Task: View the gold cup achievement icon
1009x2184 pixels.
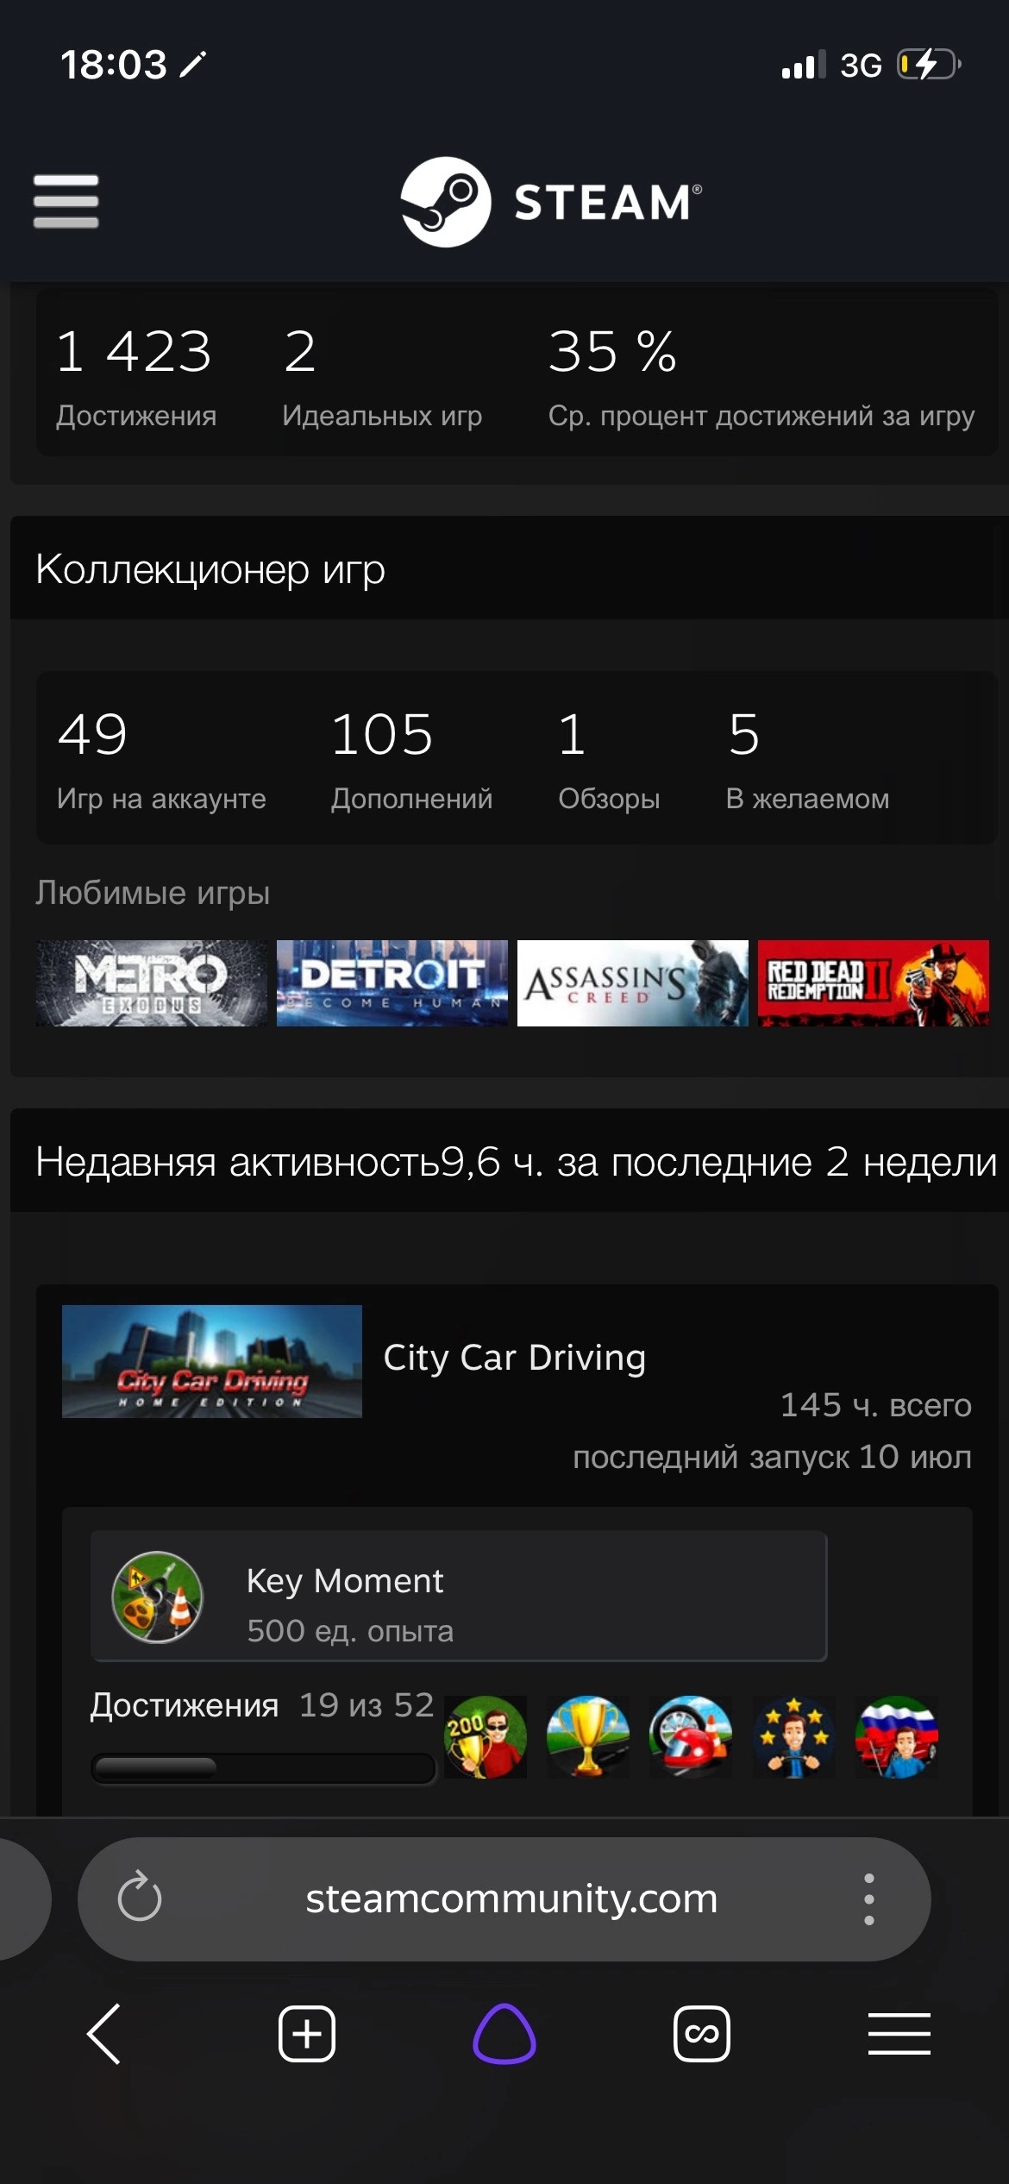Action: [x=588, y=1737]
